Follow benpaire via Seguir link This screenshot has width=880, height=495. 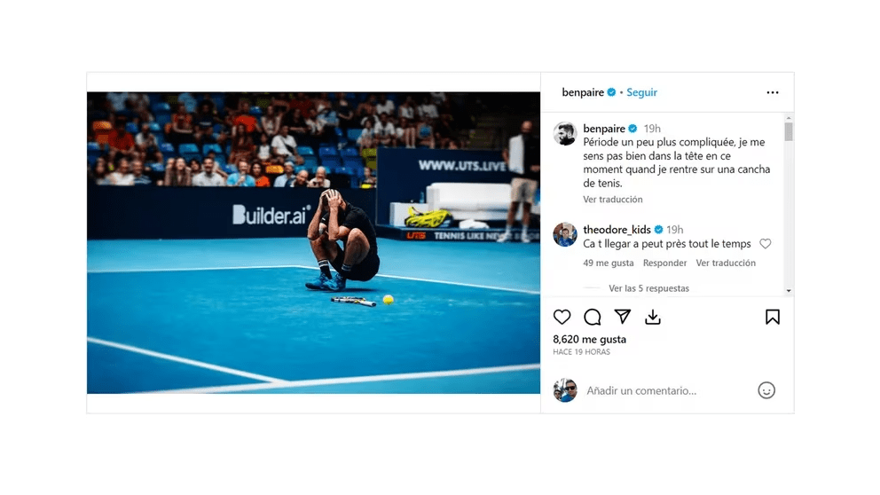click(x=641, y=92)
